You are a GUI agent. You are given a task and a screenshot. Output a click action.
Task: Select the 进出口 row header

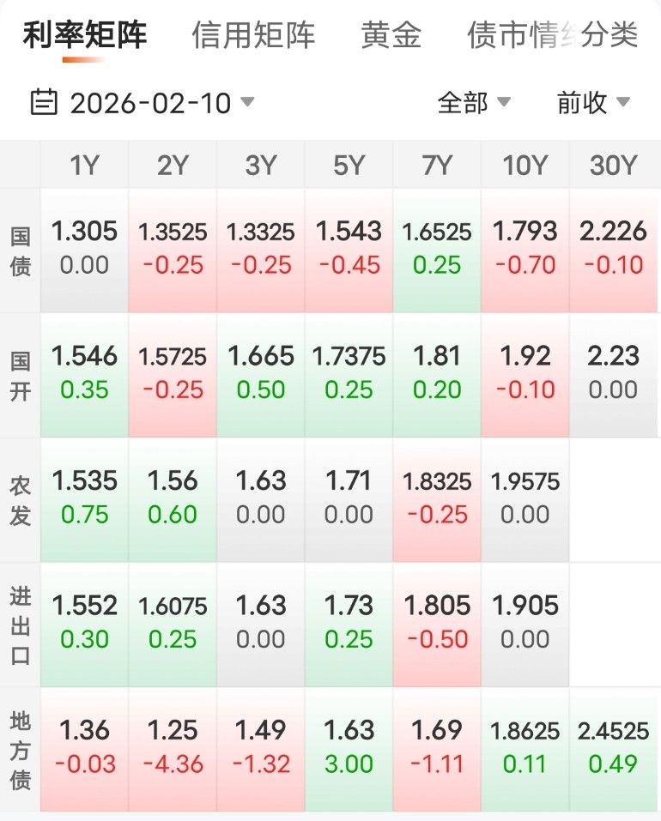pos(21,625)
